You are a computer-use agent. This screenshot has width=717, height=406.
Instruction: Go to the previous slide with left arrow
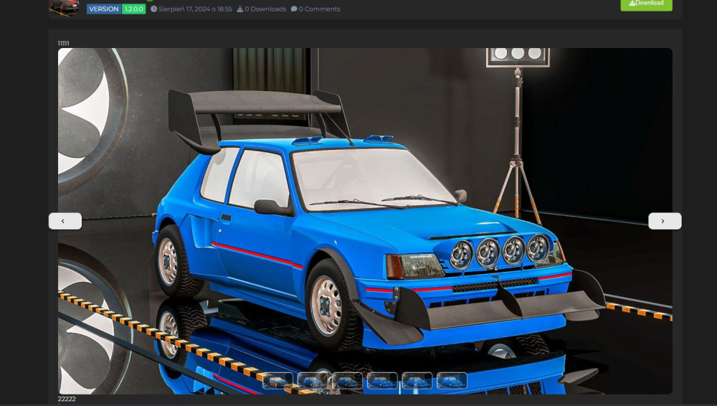click(x=65, y=221)
